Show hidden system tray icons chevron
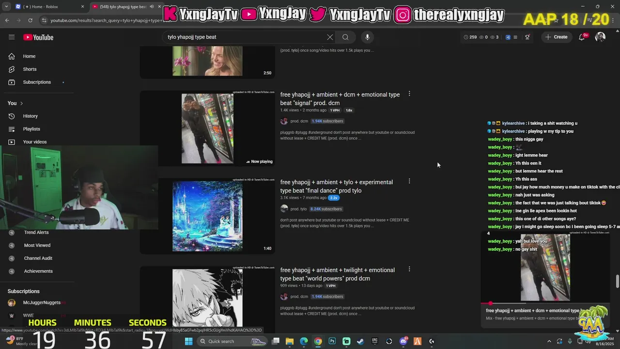 point(549,341)
